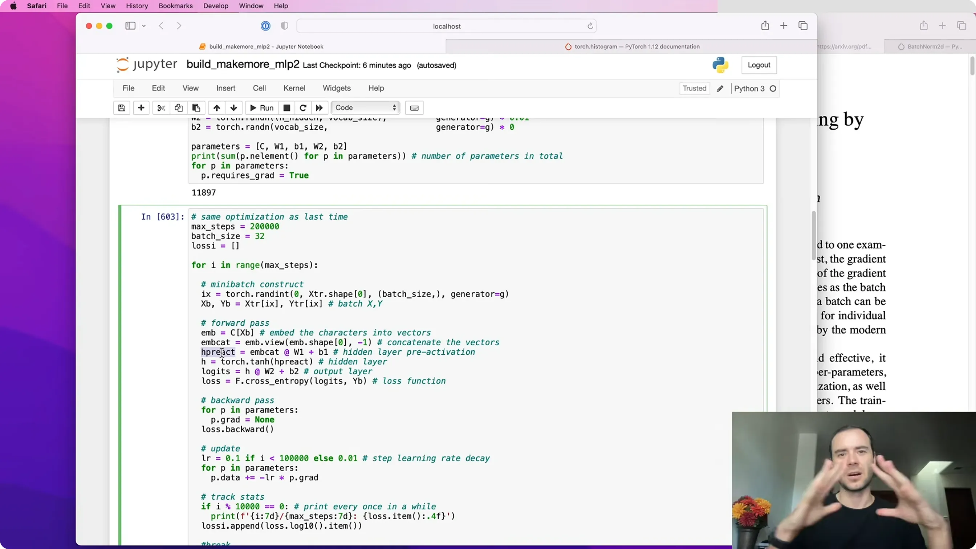Open the Jupyter Widgets menu
976x549 pixels.
click(x=337, y=88)
